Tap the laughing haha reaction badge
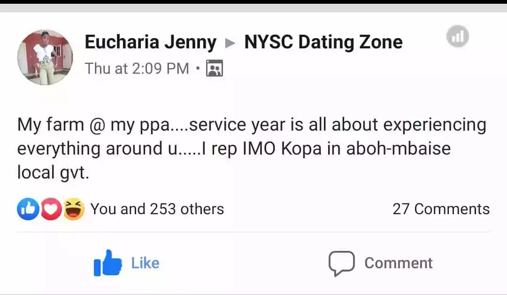The height and width of the screenshot is (295, 507). point(74,209)
